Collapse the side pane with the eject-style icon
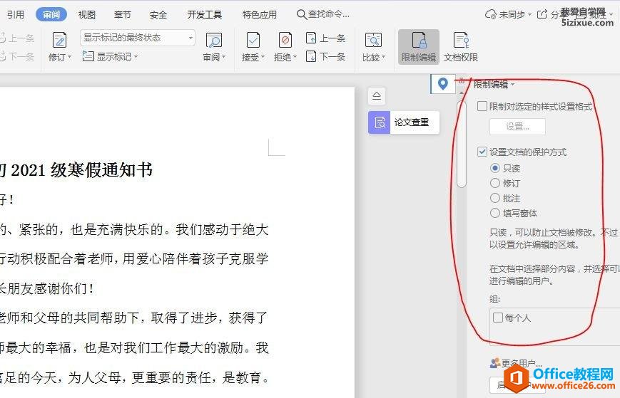 (377, 96)
